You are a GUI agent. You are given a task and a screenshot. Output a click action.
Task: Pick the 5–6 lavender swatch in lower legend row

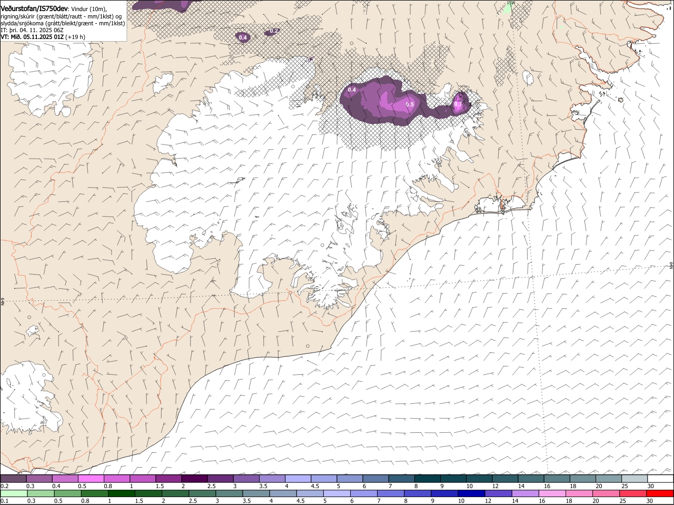coord(336,493)
